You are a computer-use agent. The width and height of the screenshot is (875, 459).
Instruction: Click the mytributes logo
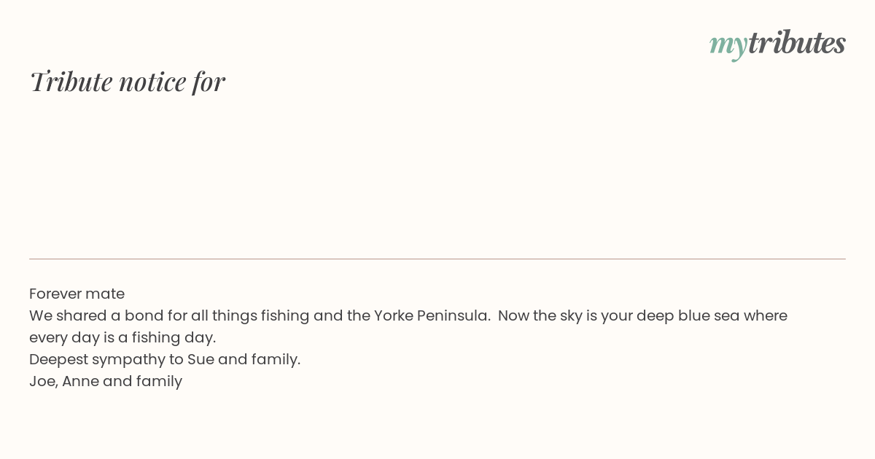pyautogui.click(x=777, y=44)
